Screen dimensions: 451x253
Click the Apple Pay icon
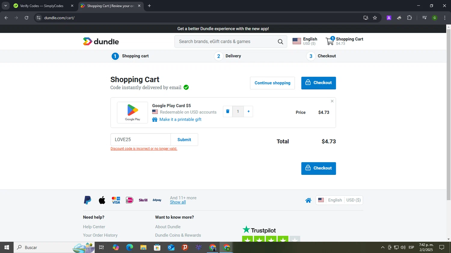pos(102,200)
